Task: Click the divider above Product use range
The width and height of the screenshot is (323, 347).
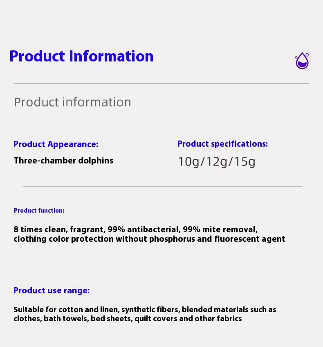Action: tap(163, 267)
